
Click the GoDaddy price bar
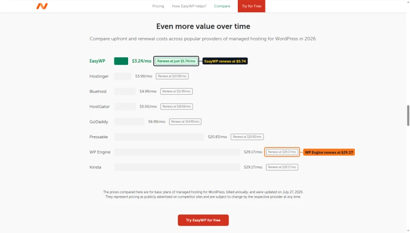[x=129, y=122]
